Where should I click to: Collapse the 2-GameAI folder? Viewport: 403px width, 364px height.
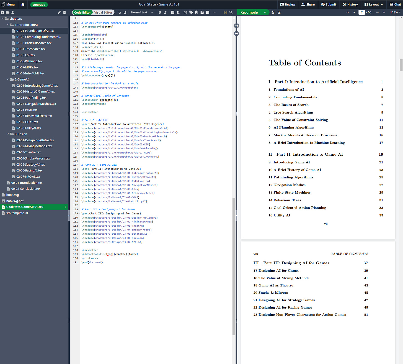(x=8, y=80)
